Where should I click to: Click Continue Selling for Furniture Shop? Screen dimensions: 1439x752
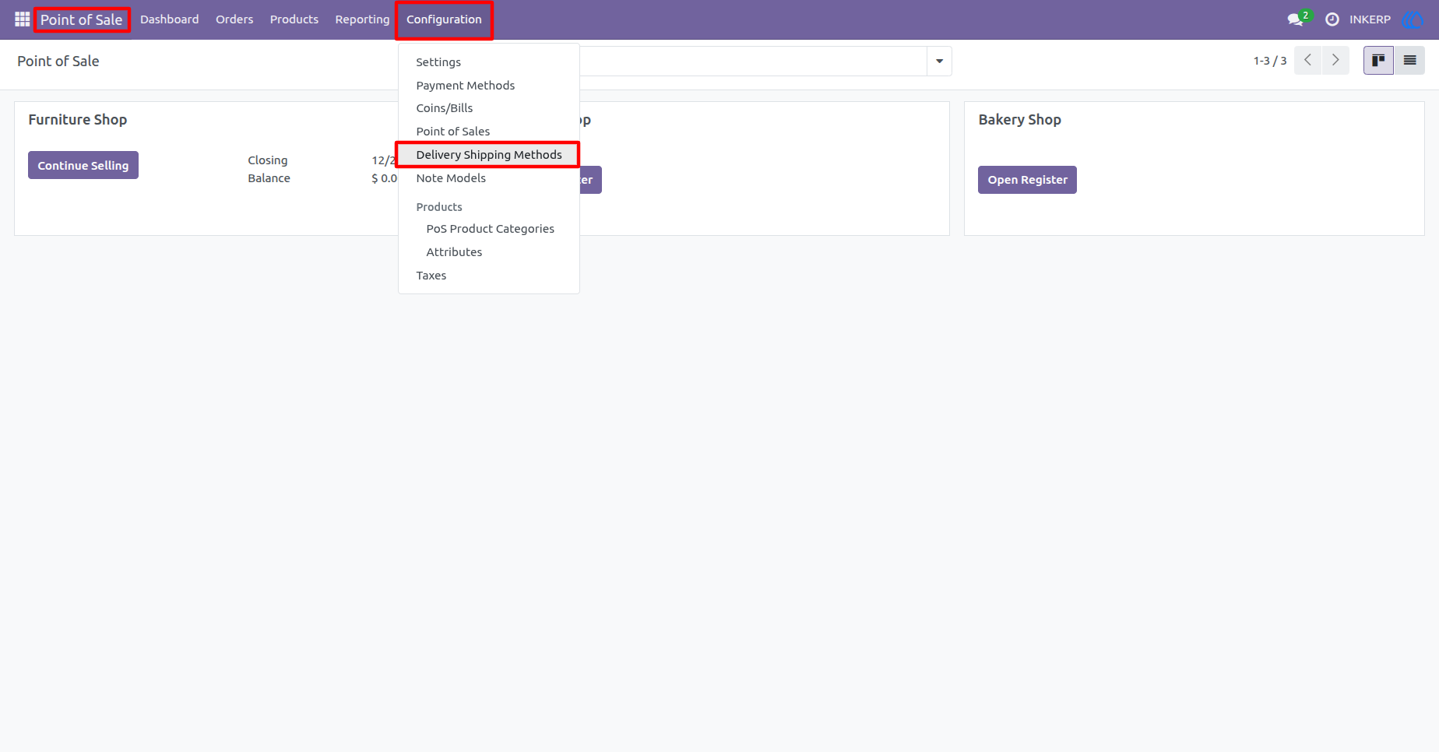click(83, 165)
